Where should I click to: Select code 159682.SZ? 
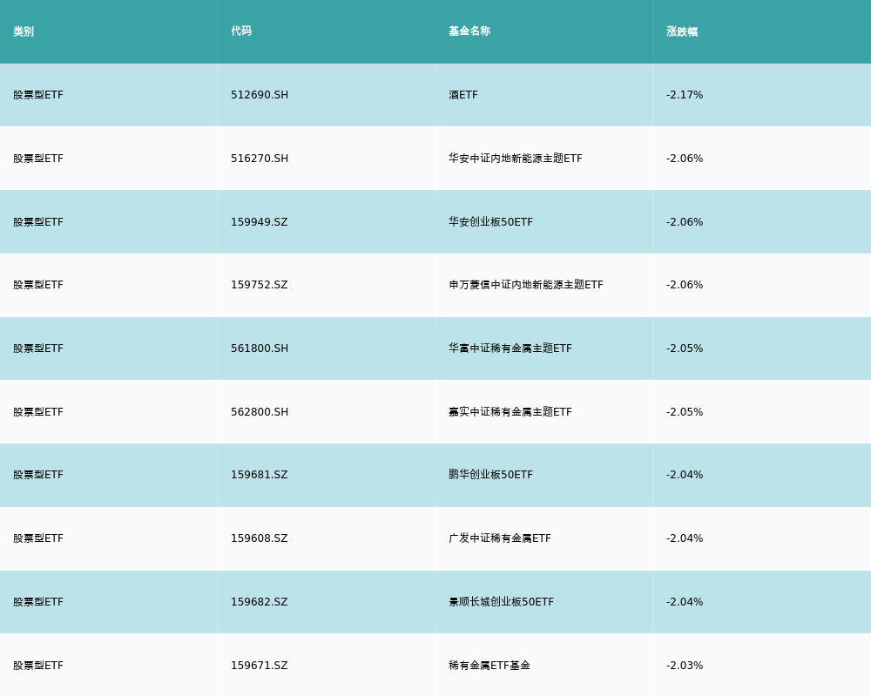260,602
